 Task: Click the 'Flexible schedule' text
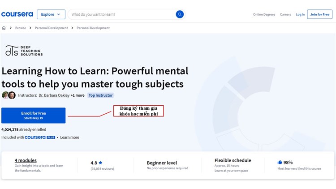[233, 160]
